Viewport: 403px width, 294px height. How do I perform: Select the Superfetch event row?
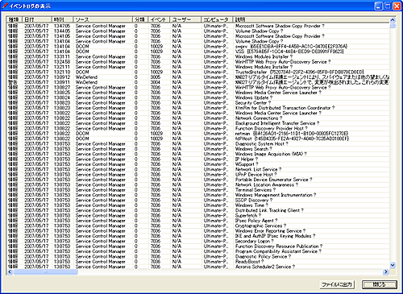198,215
